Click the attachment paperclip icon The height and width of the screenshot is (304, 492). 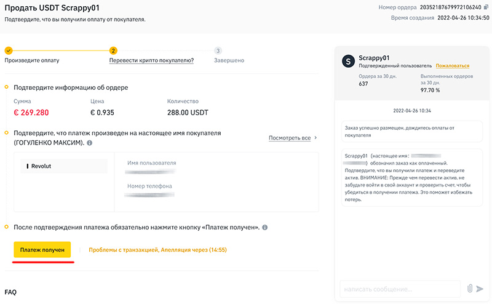click(x=470, y=288)
